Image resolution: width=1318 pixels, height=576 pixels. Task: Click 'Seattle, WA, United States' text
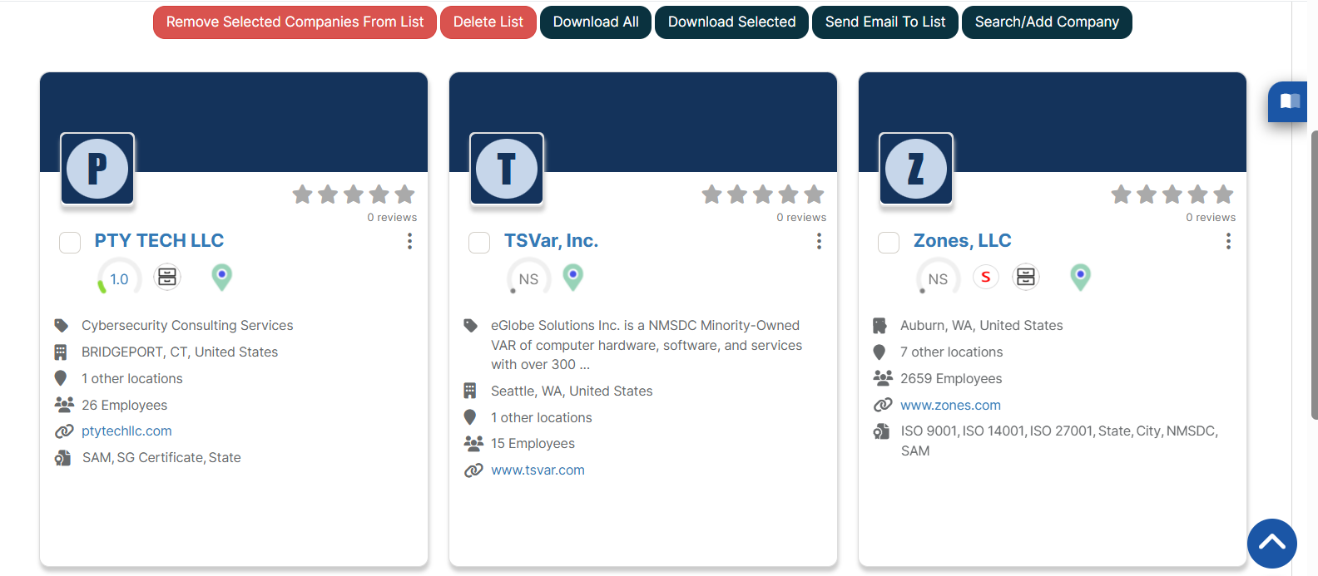[572, 391]
